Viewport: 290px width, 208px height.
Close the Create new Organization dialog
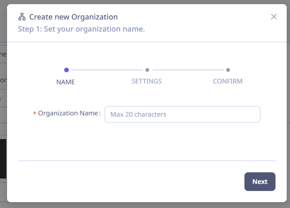tap(274, 17)
